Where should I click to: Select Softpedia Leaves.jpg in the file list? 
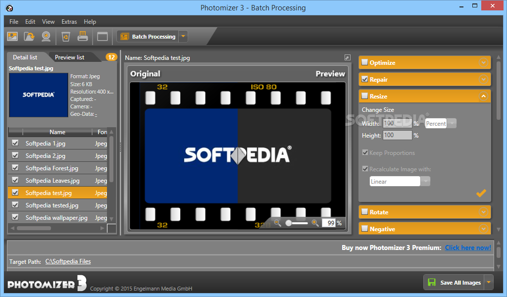coord(57,180)
